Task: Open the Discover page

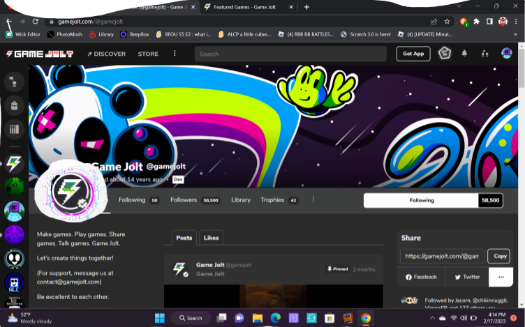Action: (107, 54)
